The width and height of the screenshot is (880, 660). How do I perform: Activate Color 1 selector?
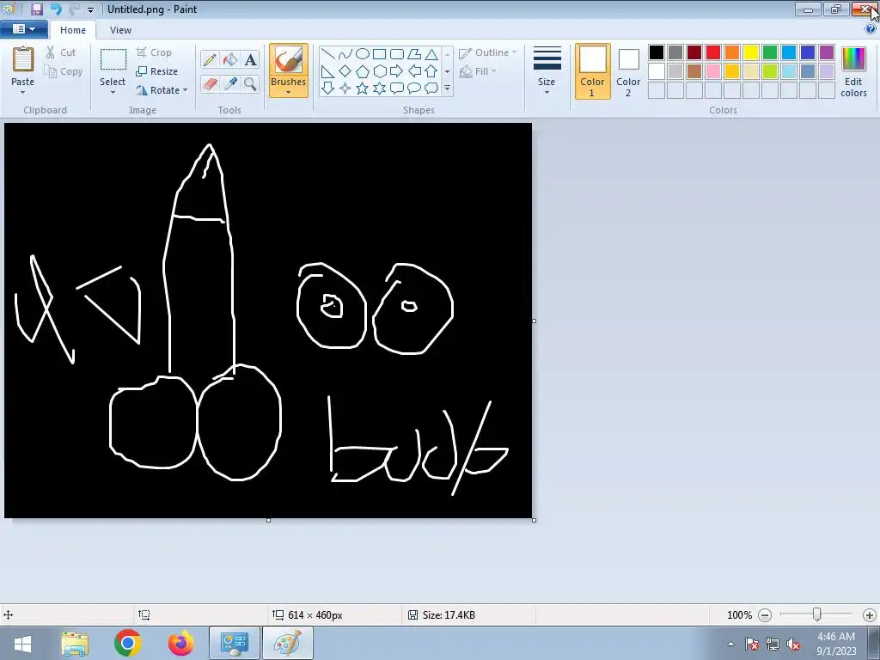(x=592, y=71)
